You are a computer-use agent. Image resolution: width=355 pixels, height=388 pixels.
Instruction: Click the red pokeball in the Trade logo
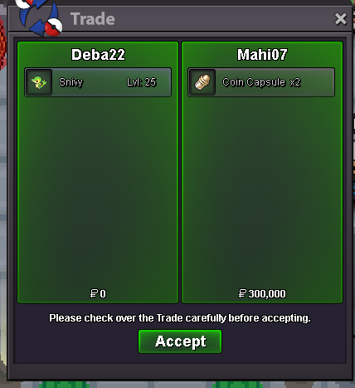[x=53, y=27]
